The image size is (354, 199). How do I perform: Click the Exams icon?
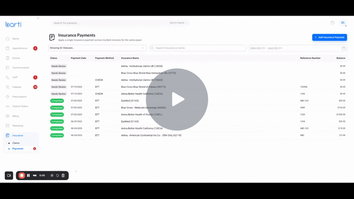click(x=7, y=58)
